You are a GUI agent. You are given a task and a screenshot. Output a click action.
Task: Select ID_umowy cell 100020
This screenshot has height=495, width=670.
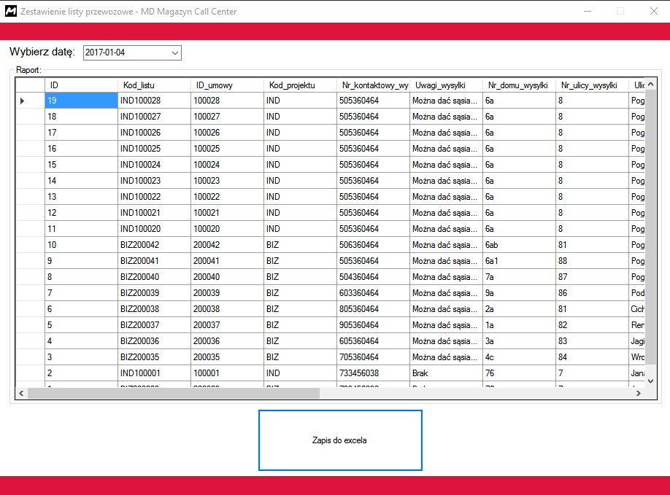click(227, 229)
